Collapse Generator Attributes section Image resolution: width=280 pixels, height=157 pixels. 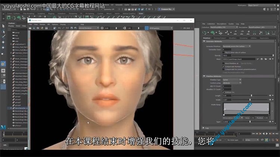click(x=204, y=41)
